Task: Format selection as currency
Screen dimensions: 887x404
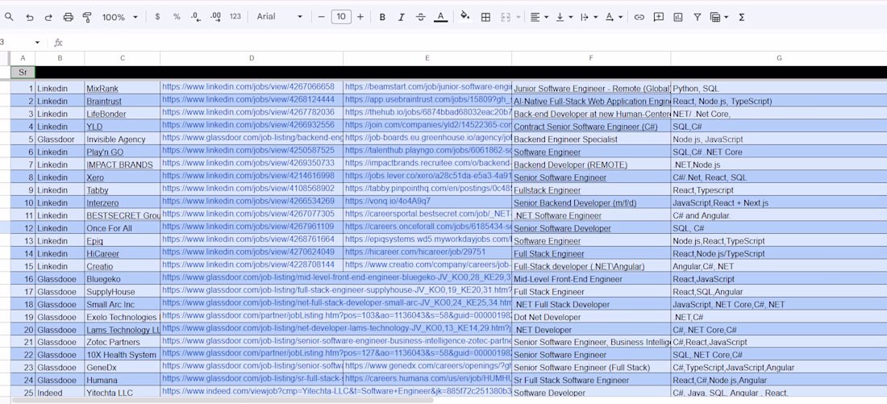Action: click(x=157, y=17)
